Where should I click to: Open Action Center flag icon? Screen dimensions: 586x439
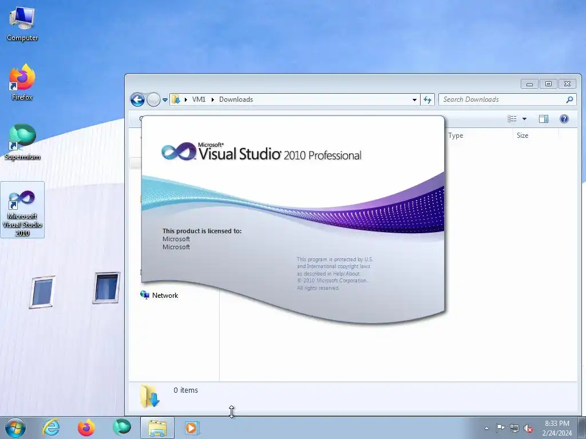500,428
